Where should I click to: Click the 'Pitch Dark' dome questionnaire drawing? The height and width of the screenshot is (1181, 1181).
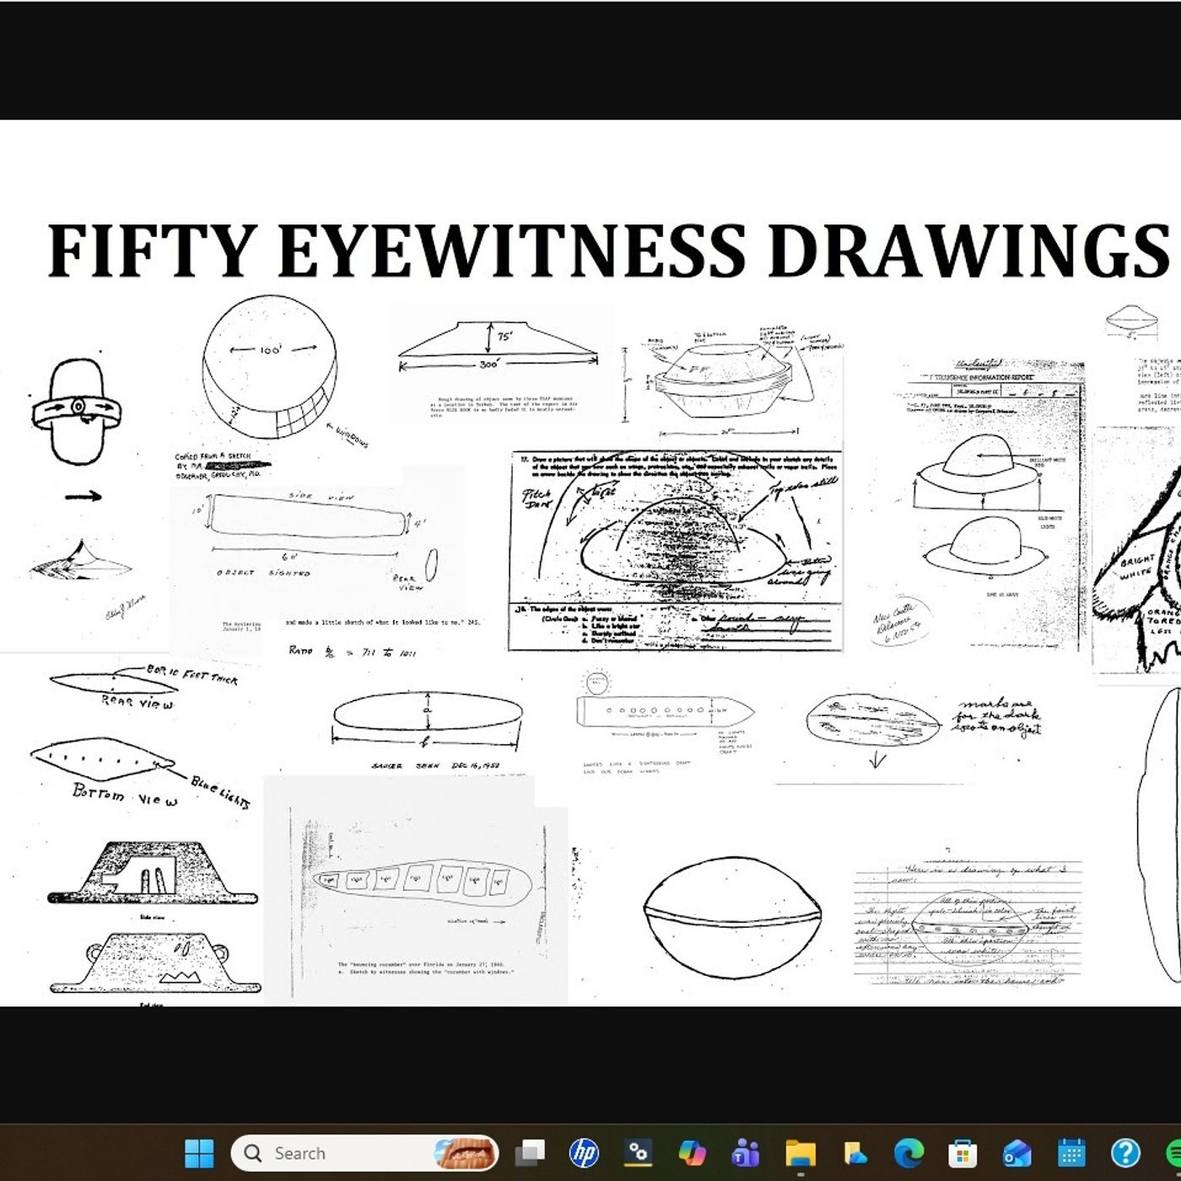click(676, 550)
